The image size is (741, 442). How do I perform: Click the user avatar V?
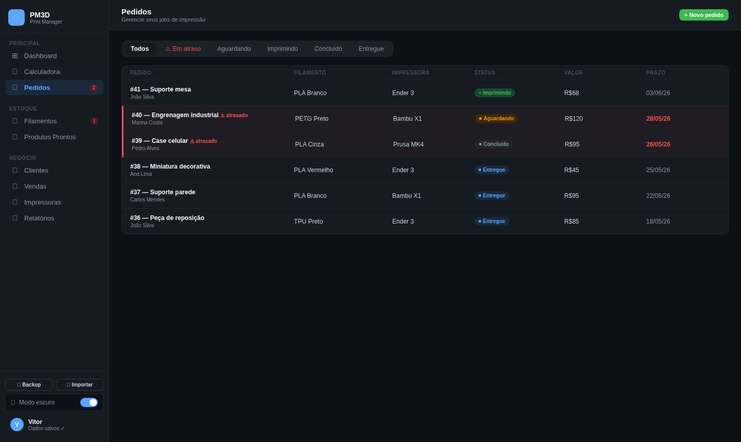click(17, 425)
